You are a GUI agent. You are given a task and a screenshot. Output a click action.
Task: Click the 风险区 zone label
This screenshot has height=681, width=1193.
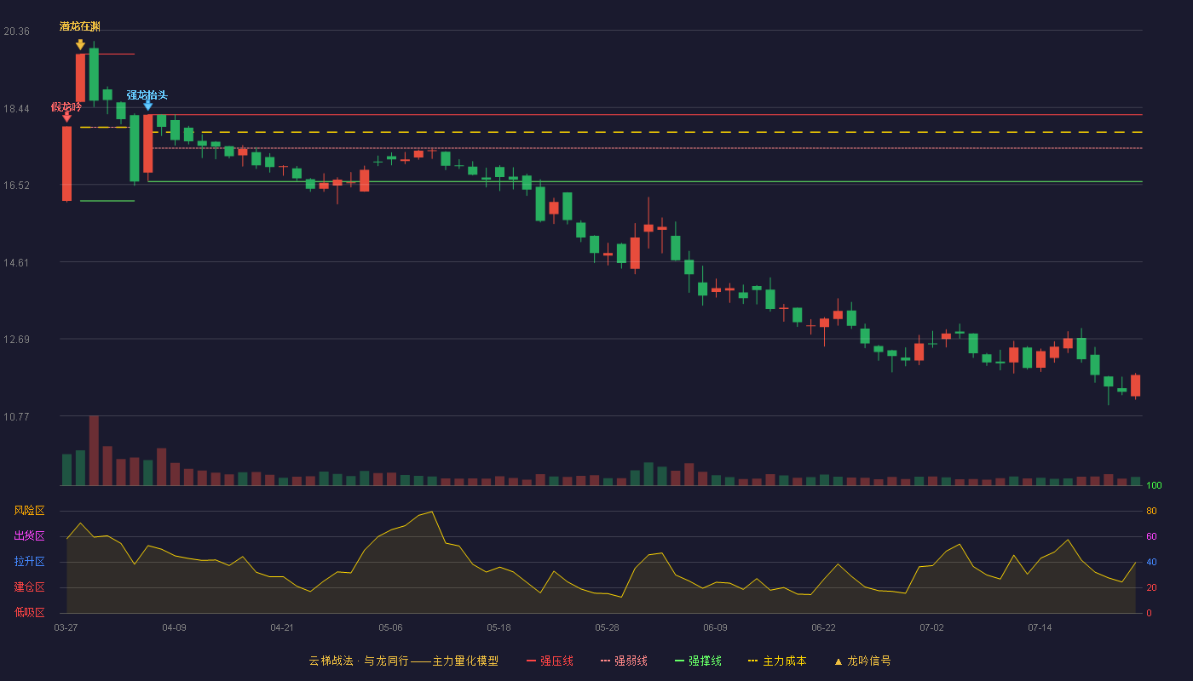pos(29,511)
